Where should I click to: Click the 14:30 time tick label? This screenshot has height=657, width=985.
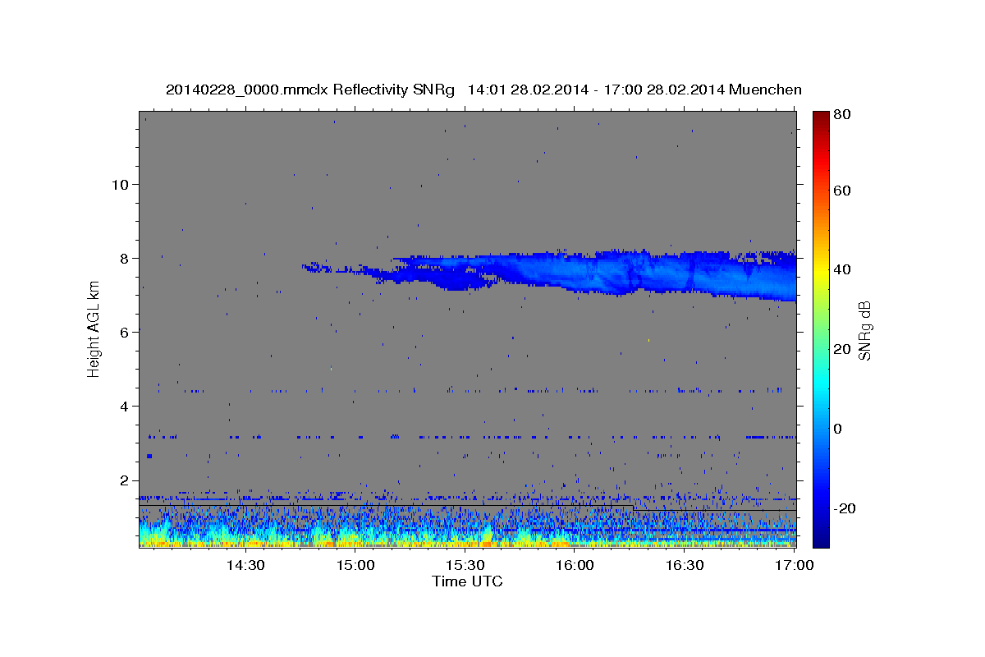point(245,565)
